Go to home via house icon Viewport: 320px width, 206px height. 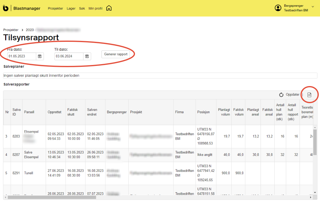(x=109, y=8)
